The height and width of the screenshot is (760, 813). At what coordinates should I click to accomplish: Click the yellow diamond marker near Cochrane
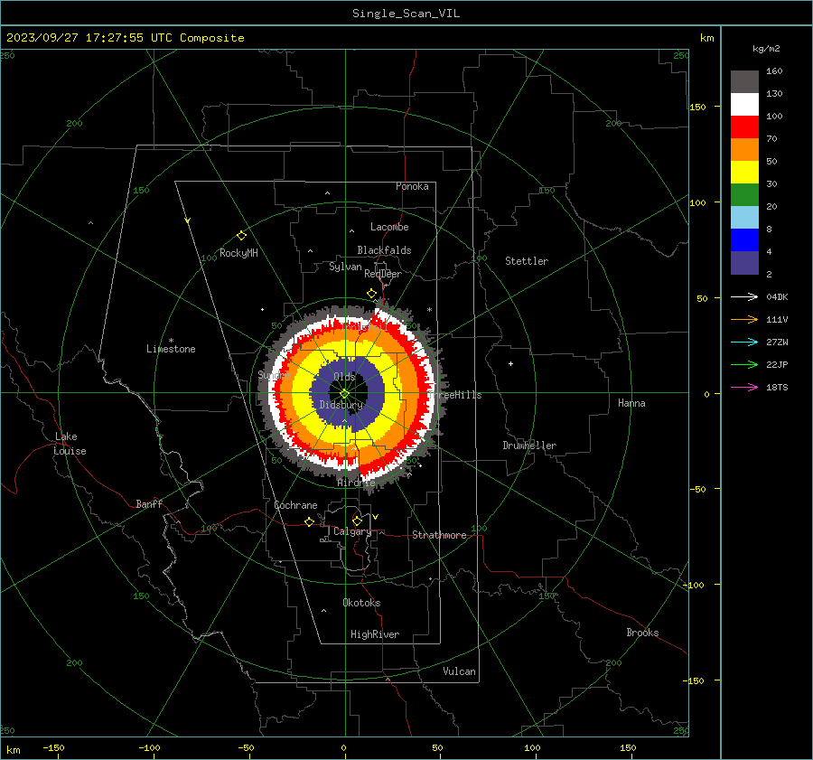tap(310, 521)
